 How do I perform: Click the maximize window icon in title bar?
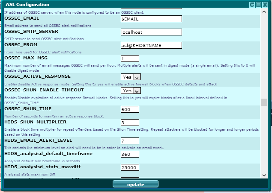point(258,5)
